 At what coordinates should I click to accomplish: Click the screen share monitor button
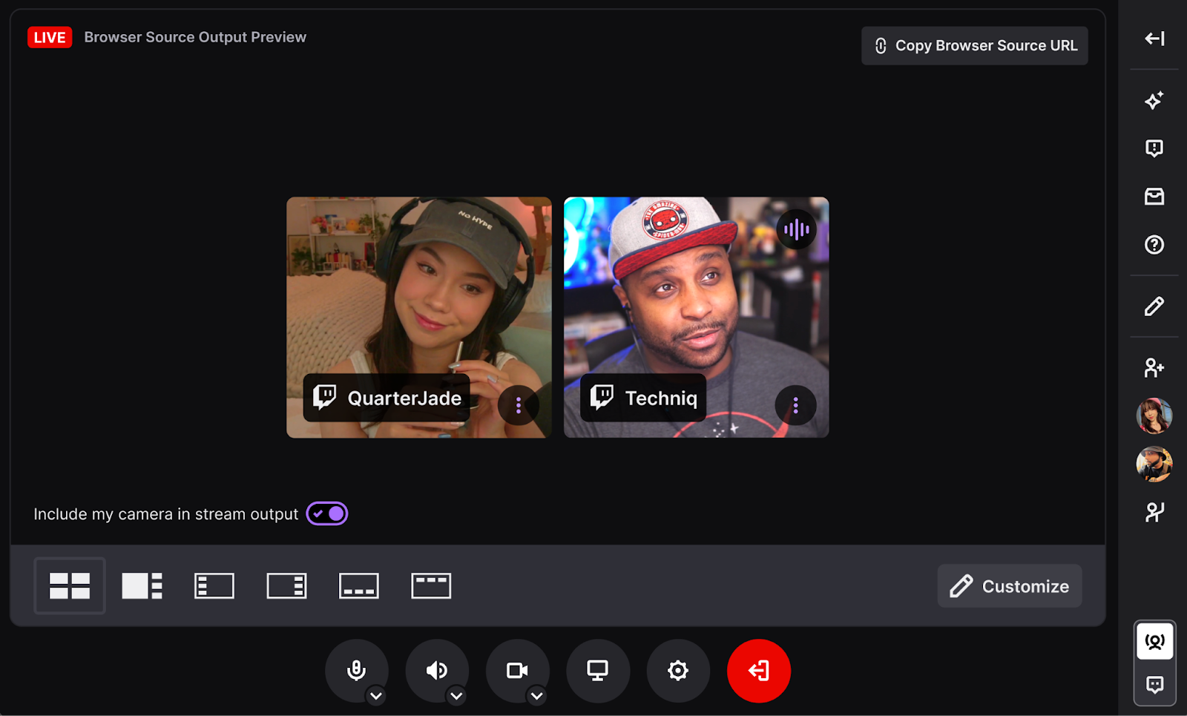click(x=597, y=671)
